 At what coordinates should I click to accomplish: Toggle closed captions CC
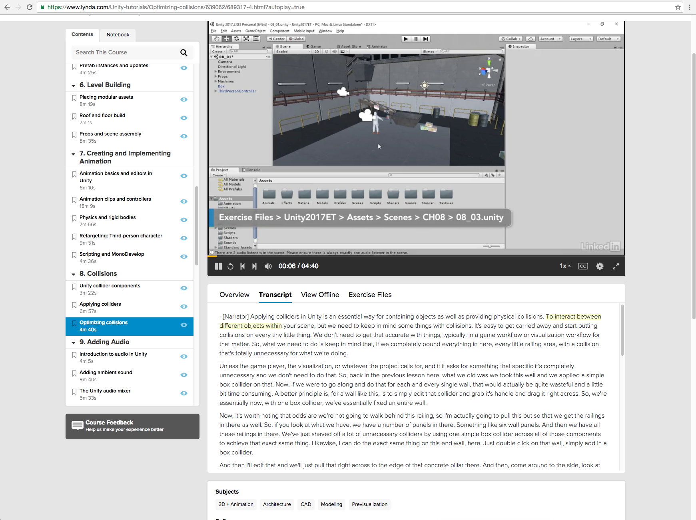[x=583, y=266]
